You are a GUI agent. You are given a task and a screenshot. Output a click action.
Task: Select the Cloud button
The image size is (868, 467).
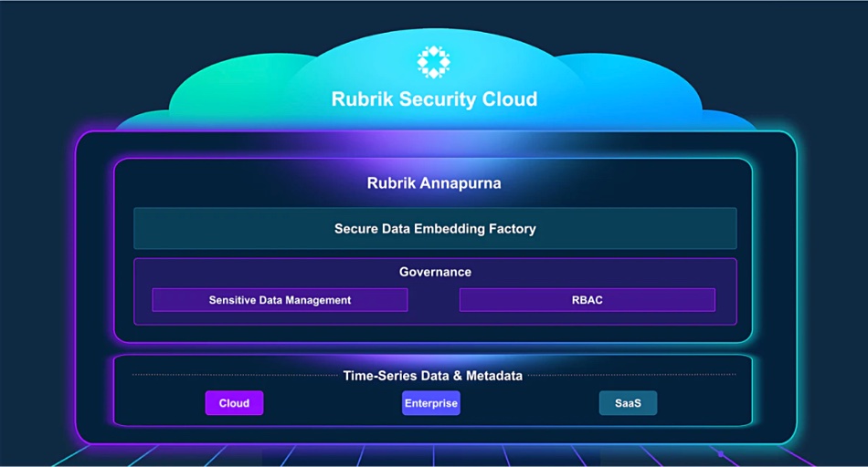coord(234,403)
